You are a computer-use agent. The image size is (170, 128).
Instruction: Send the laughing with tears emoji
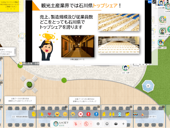coord(57,114)
